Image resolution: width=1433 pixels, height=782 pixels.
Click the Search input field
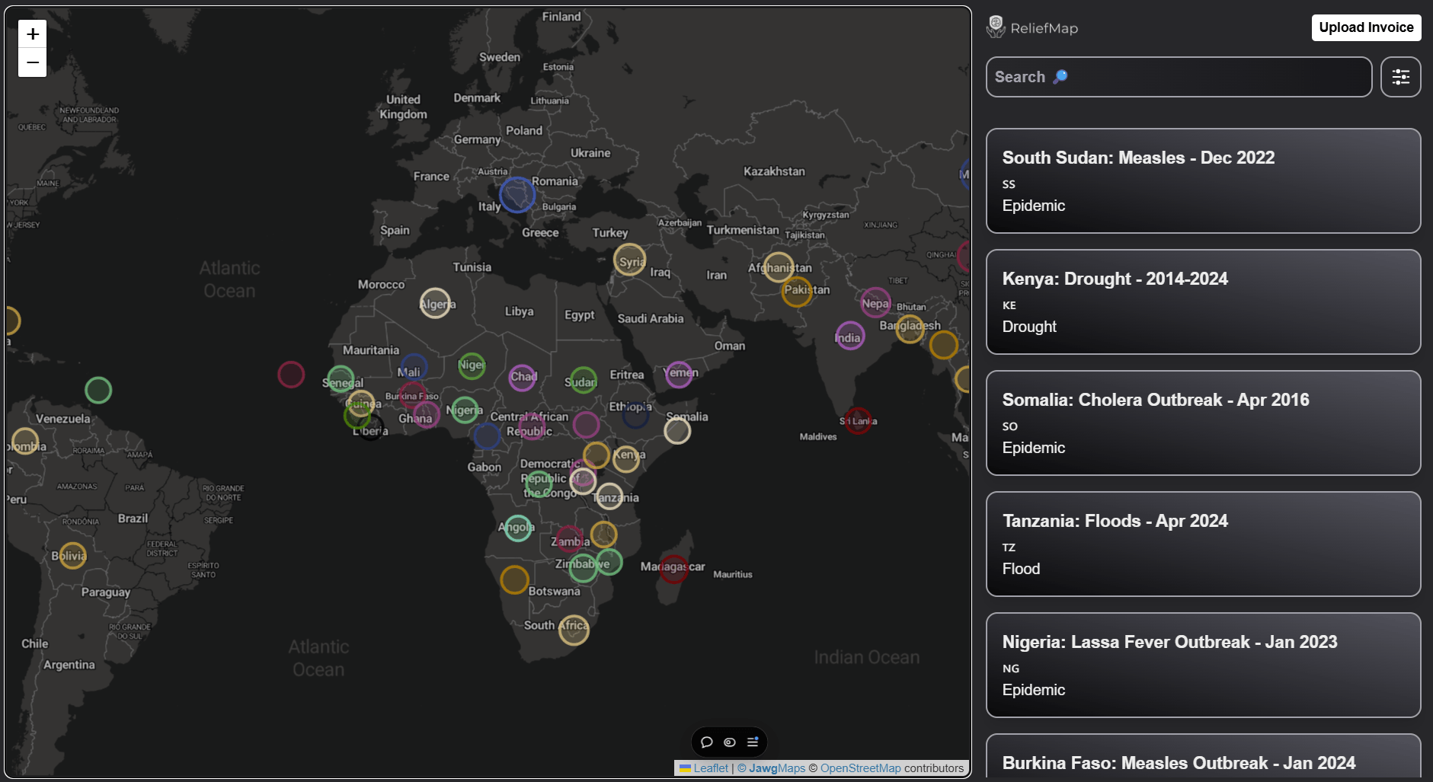tap(1179, 77)
